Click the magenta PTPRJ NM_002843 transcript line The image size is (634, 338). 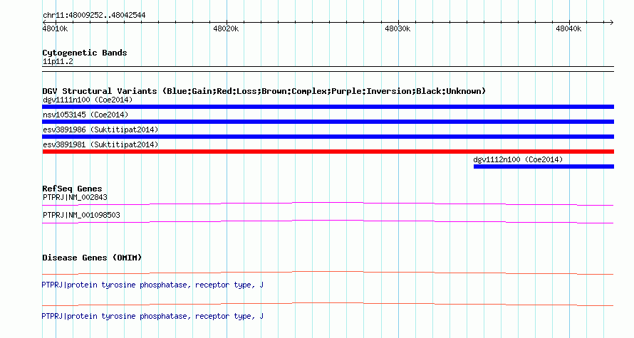pyautogui.click(x=328, y=204)
